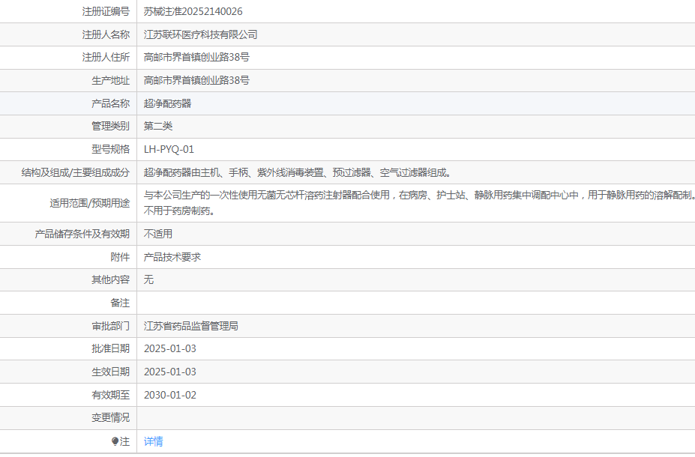
Task: Select the address in the 注册人住所 row
Action: pos(196,57)
